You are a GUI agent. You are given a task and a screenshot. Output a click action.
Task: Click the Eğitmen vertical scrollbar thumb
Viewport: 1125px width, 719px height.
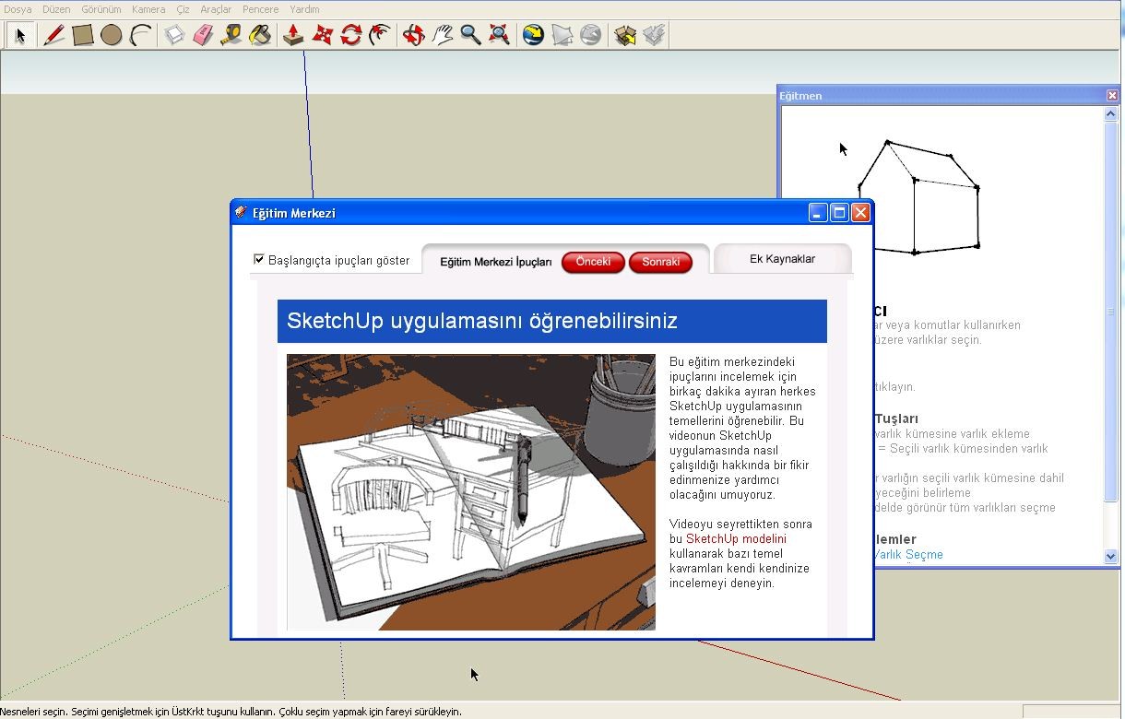point(1111,312)
